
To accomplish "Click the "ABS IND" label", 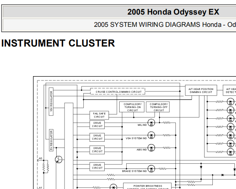I will 142,150.
